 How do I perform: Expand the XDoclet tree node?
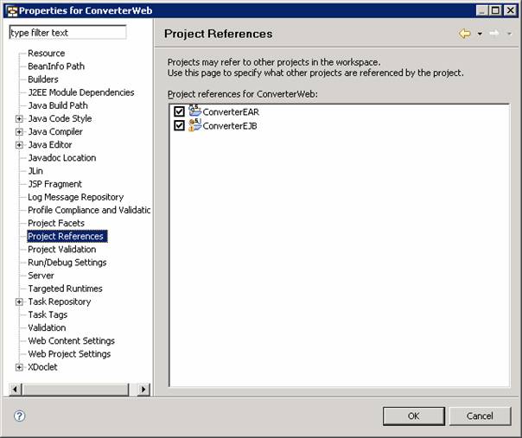[x=19, y=367]
